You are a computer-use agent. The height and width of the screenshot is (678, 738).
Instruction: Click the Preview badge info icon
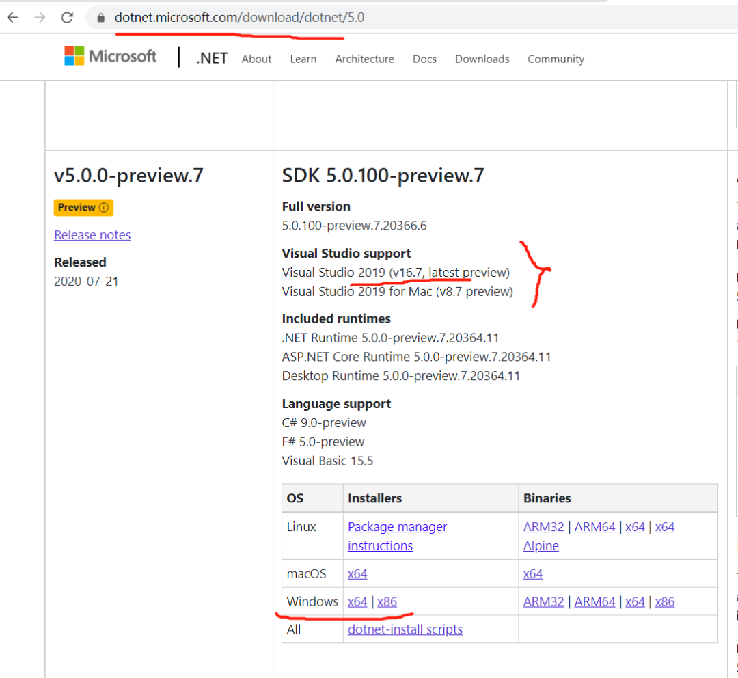[x=104, y=207]
